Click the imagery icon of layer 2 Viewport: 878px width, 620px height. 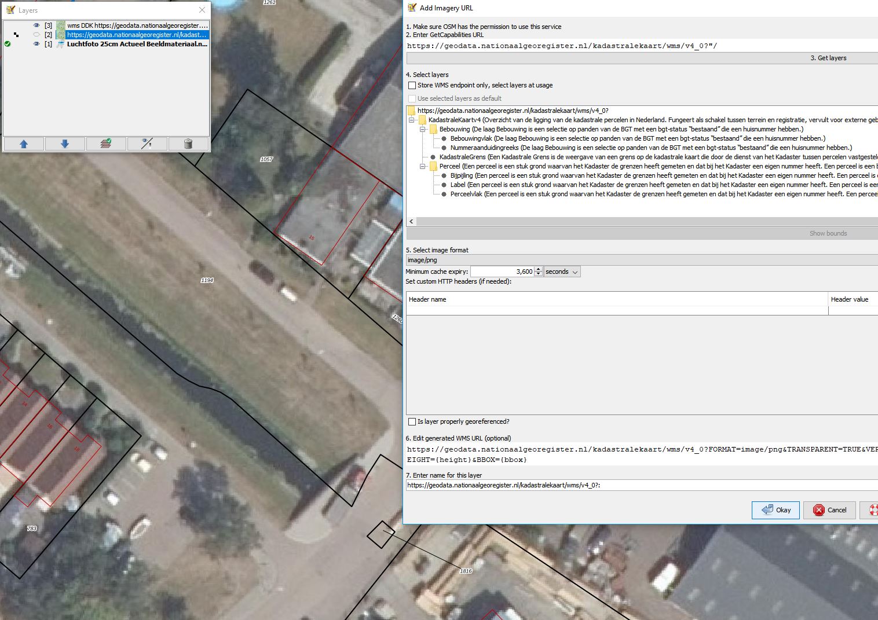tap(60, 35)
